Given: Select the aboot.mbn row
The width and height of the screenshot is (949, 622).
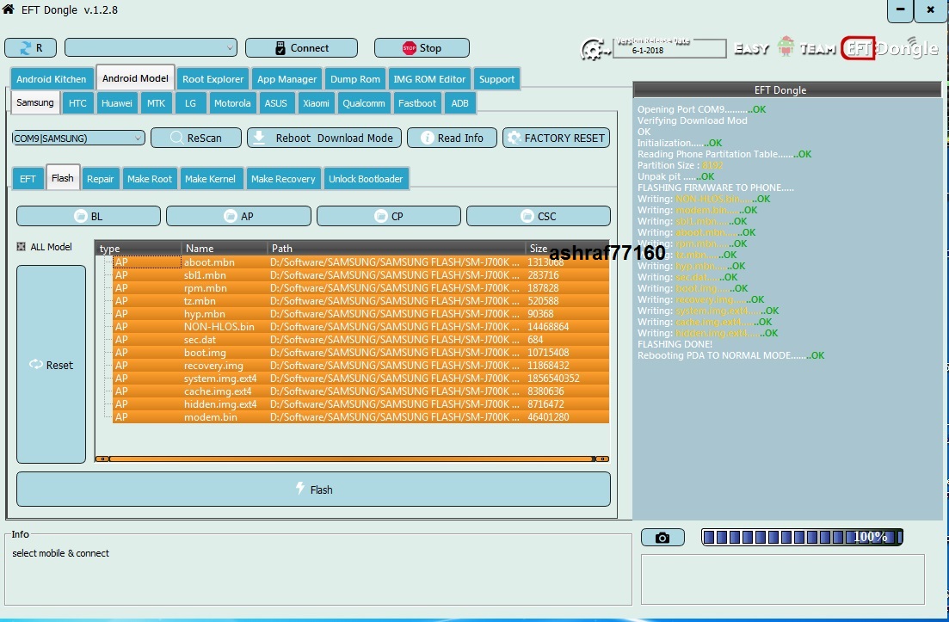Looking at the screenshot, I should (x=360, y=262).
